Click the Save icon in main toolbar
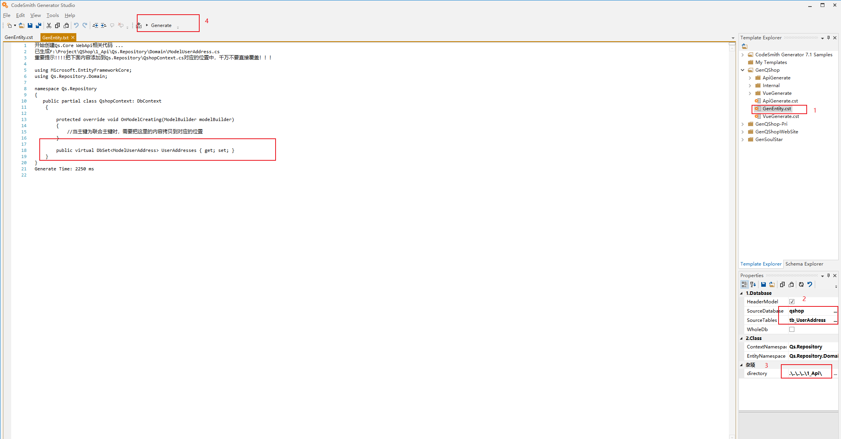The height and width of the screenshot is (439, 841). click(30, 25)
